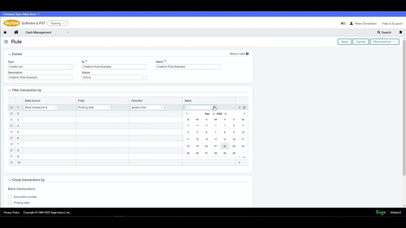
Task: Open the Operator dropdown greater than
Action: [x=147, y=107]
